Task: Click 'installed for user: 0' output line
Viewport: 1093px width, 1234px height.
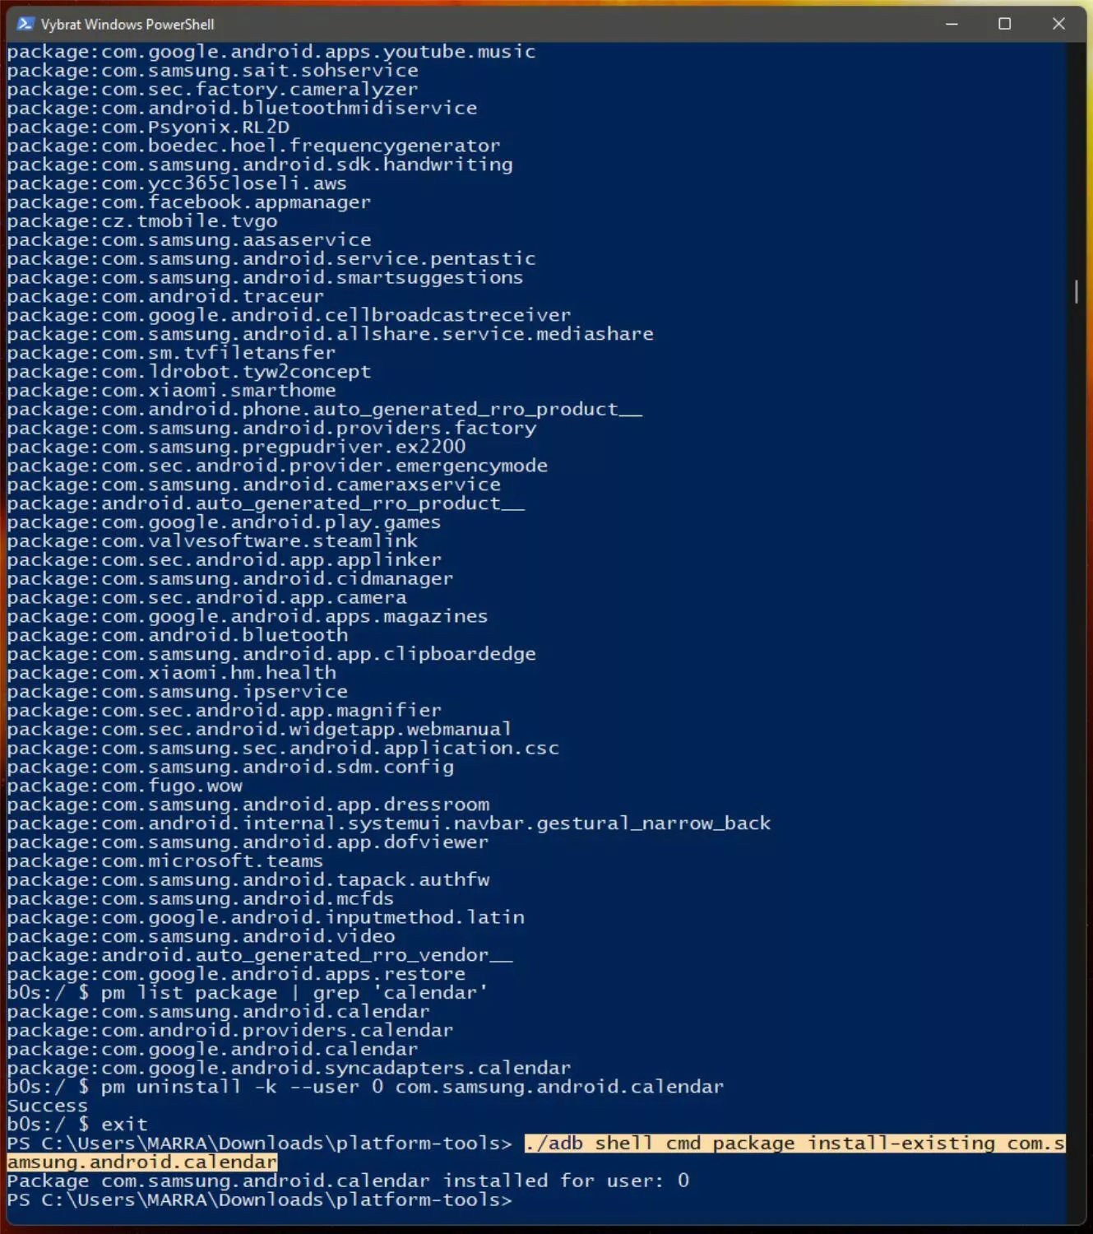Action: tap(348, 1183)
